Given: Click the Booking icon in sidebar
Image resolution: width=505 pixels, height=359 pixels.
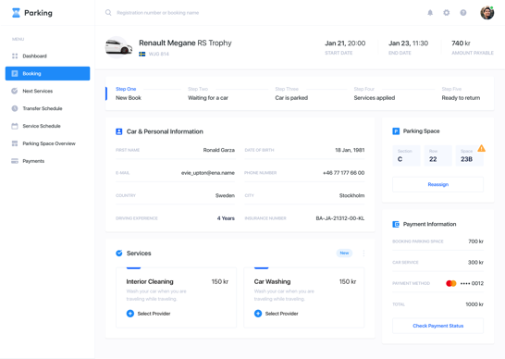Looking at the screenshot, I should (15, 73).
